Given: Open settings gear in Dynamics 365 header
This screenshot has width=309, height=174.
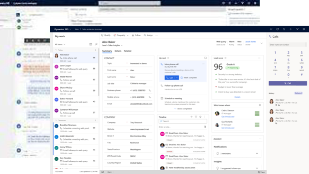Looking at the screenshot, I should point(304,29).
